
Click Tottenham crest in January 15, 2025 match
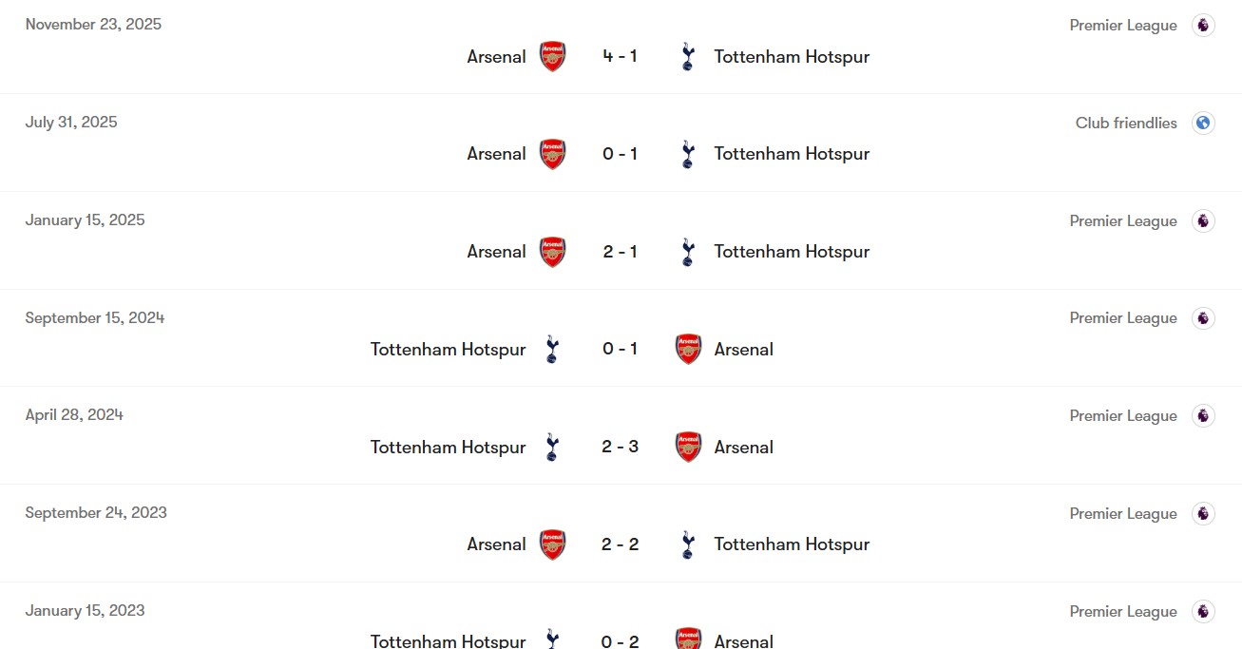click(688, 252)
